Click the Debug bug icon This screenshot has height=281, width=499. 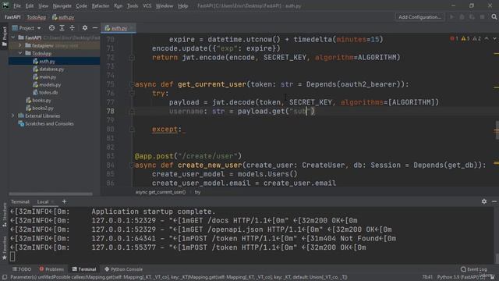pyautogui.click(x=462, y=17)
